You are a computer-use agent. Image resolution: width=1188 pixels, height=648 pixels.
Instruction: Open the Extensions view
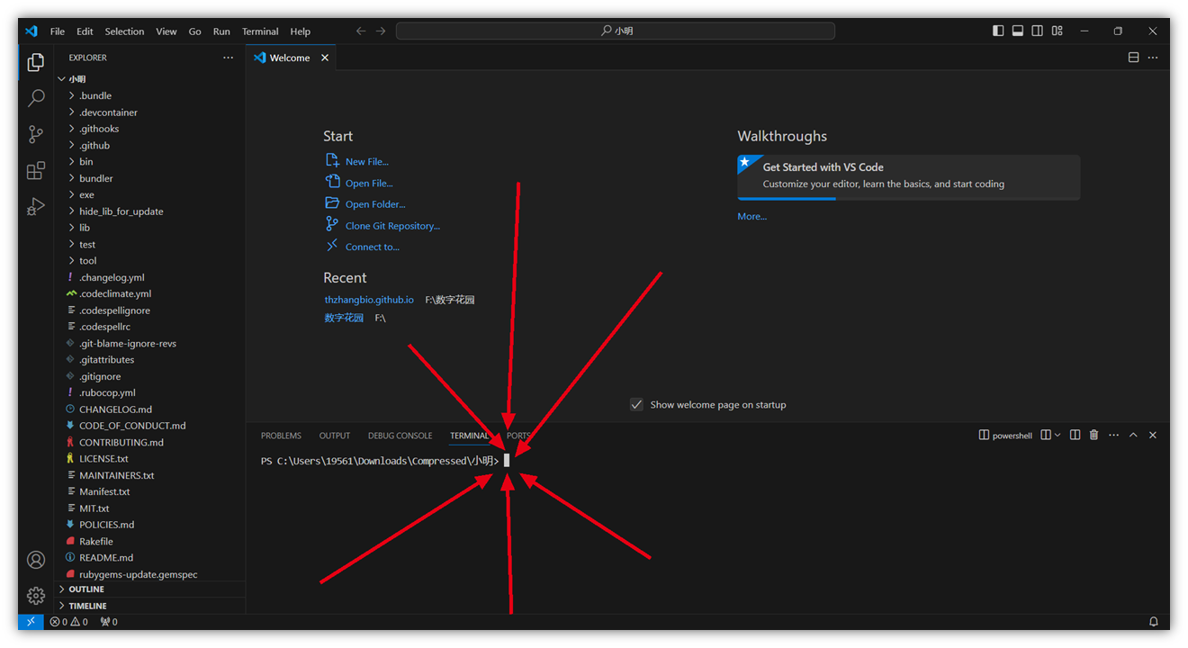click(x=36, y=171)
